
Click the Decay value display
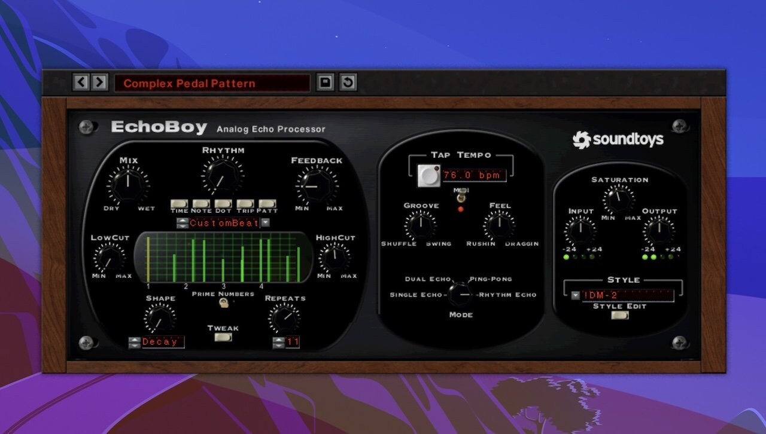[x=163, y=343]
